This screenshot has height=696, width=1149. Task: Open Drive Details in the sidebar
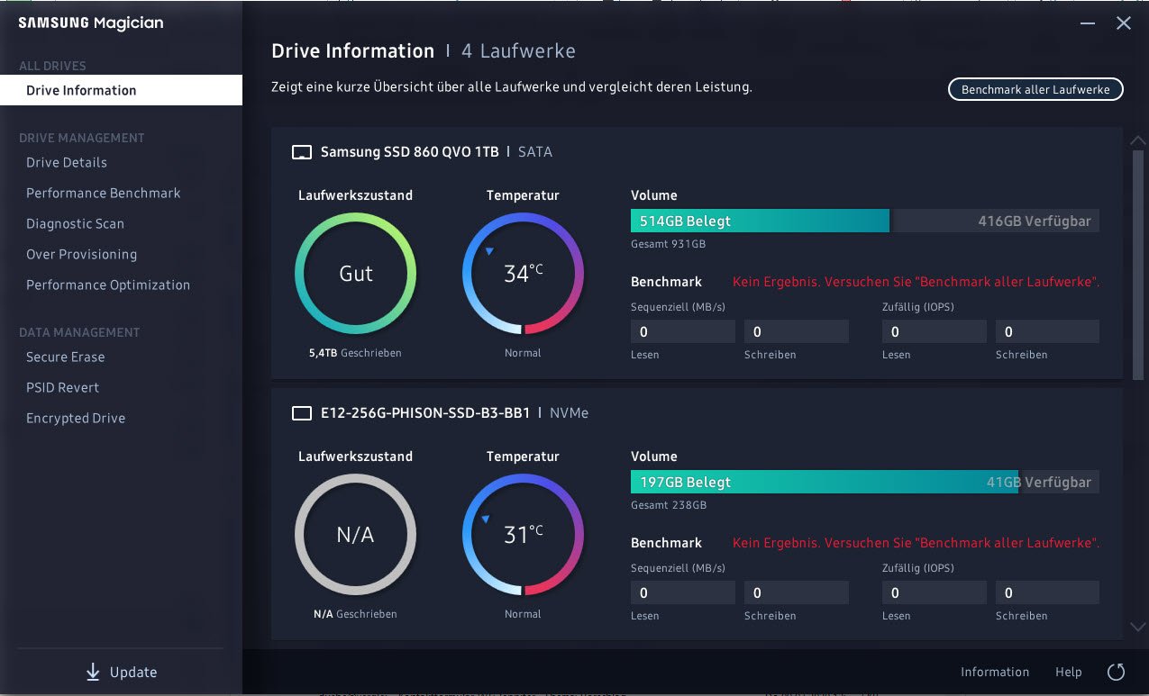(x=67, y=162)
